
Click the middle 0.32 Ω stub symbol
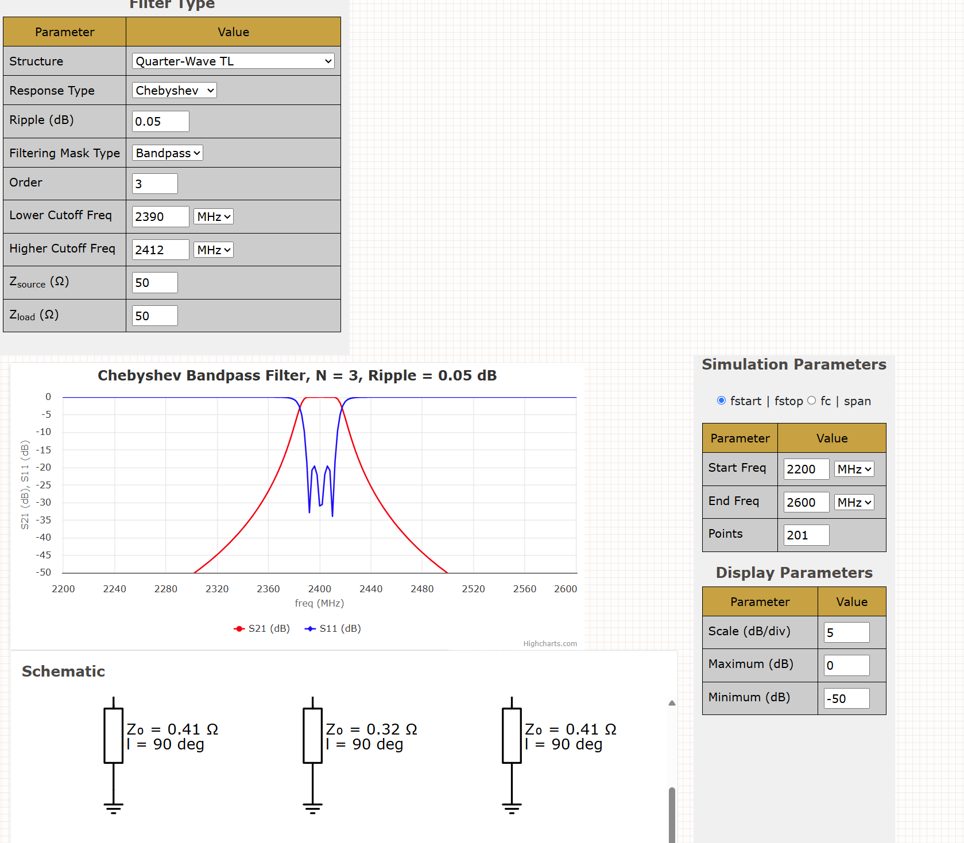pyautogui.click(x=312, y=736)
